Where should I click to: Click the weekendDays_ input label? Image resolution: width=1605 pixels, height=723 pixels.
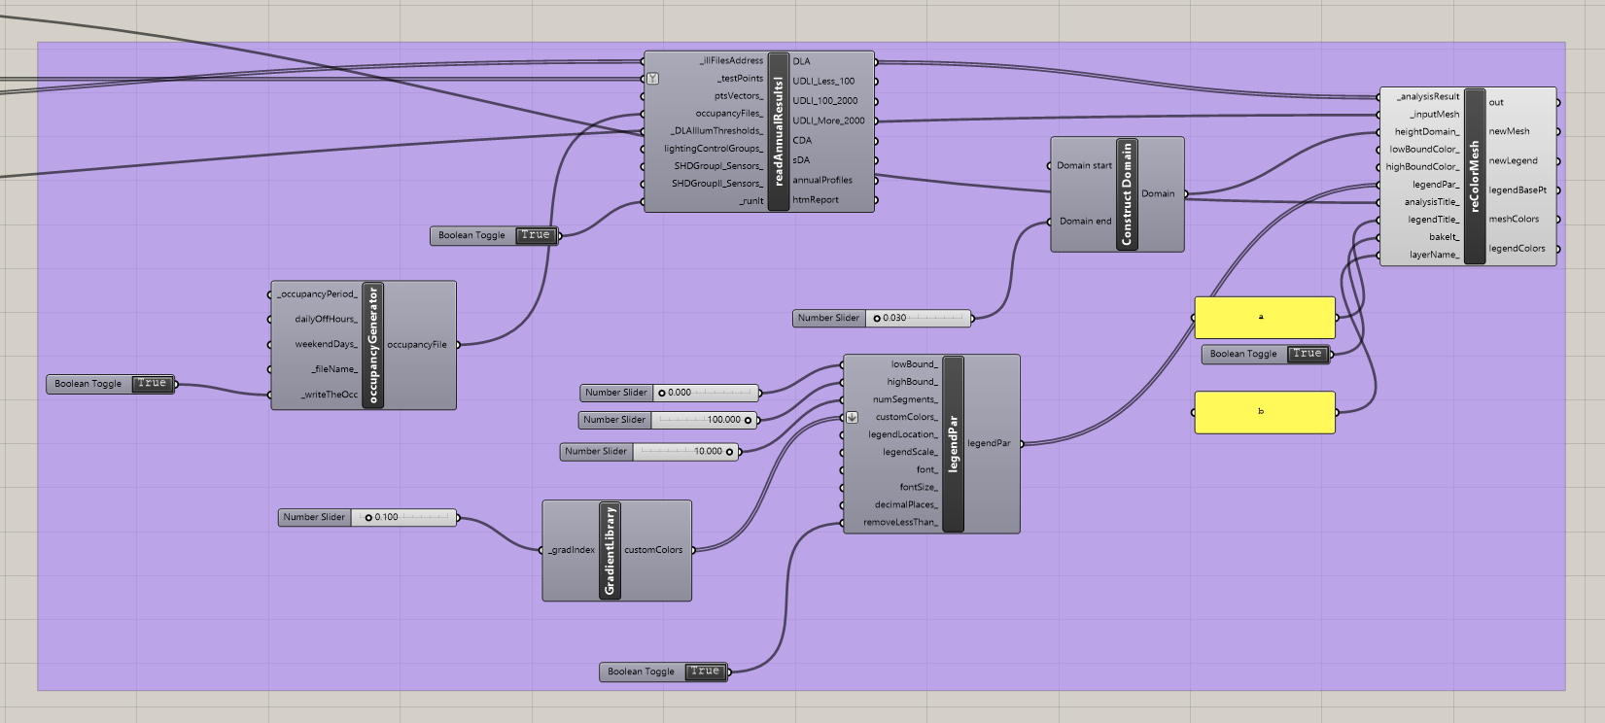click(326, 344)
